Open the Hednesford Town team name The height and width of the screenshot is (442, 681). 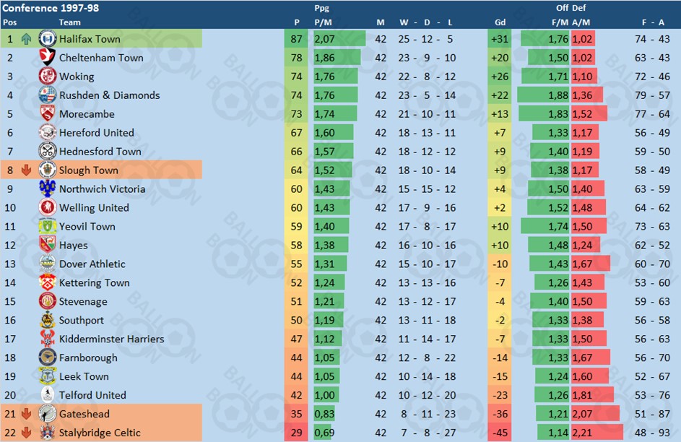pos(100,151)
